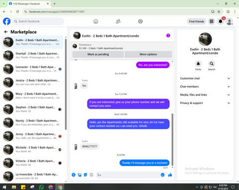
Task: Select the Messenger Facebook browser tab
Action: pyautogui.click(x=29, y=4)
